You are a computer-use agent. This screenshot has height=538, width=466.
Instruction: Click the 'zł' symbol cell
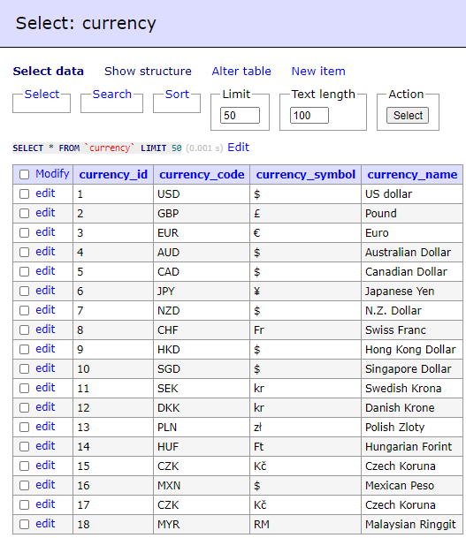306,428
